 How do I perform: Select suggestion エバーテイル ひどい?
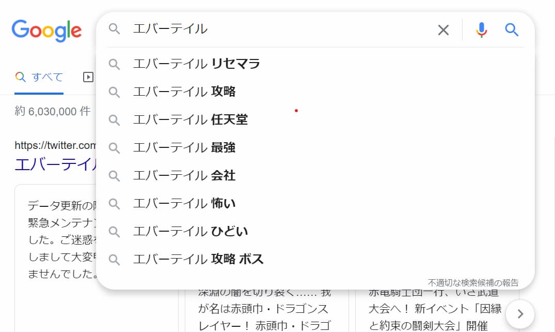[x=316, y=232]
